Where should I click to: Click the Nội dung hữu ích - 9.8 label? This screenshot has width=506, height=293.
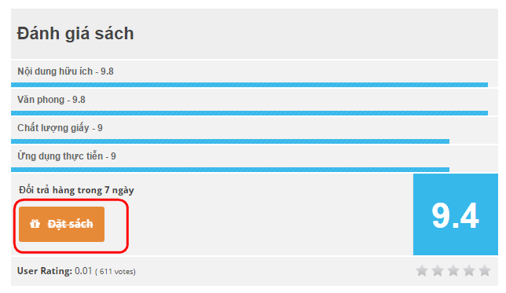(x=65, y=71)
